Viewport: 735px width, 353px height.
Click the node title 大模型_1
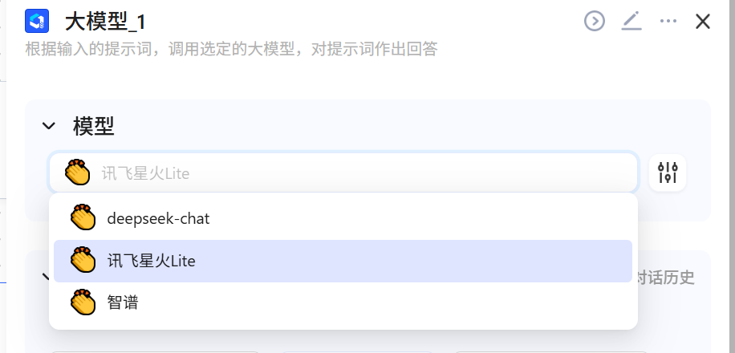click(x=105, y=21)
